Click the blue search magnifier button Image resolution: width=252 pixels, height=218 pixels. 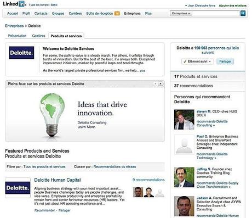point(243,13)
